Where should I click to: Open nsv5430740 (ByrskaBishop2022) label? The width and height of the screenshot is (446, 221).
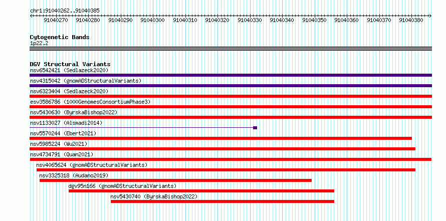(x=154, y=196)
